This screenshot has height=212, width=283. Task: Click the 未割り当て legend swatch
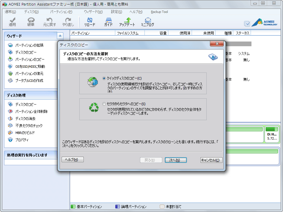[162, 207]
